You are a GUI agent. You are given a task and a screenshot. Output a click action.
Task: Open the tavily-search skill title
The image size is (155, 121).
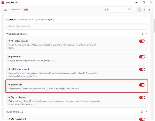[22, 97]
